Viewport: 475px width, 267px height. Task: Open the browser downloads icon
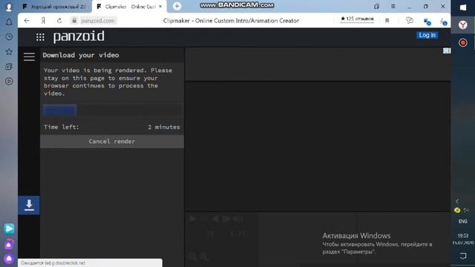point(444,22)
